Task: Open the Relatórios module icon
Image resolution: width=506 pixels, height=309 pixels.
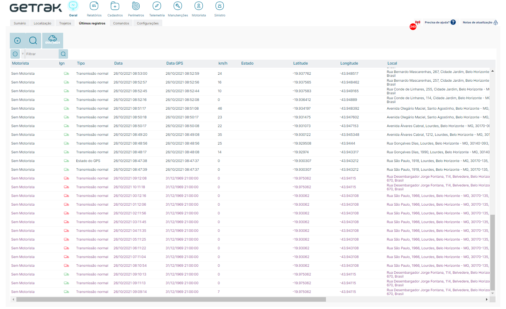Action: pyautogui.click(x=94, y=6)
